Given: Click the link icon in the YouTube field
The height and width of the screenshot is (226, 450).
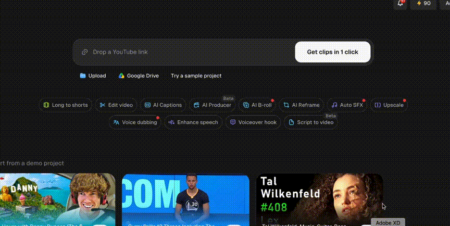Looking at the screenshot, I should pos(84,52).
